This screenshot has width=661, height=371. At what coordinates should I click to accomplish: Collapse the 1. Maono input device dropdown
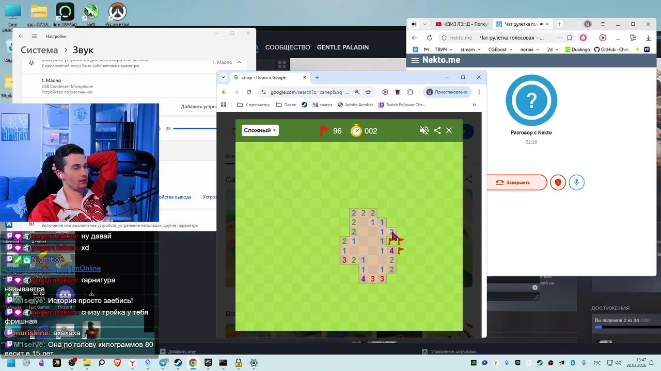pos(239,62)
